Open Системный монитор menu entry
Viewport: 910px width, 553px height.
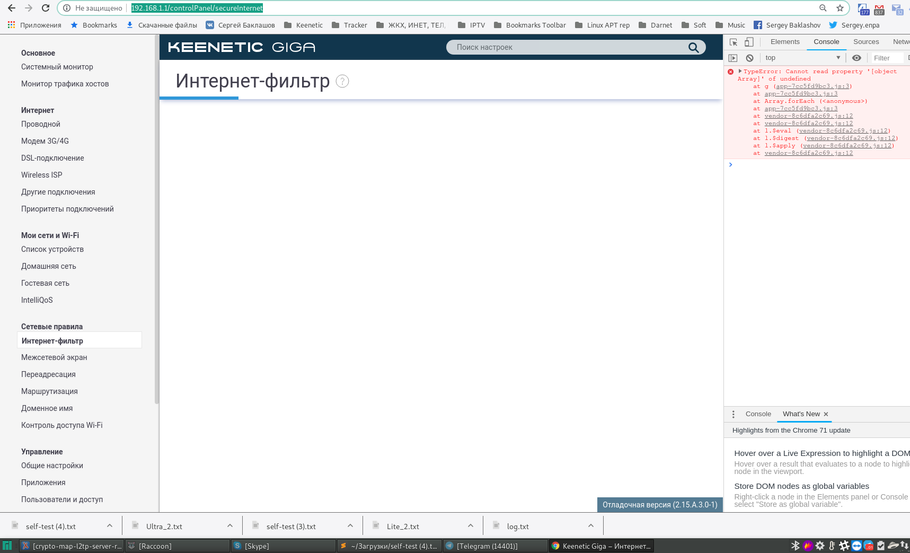[57, 67]
